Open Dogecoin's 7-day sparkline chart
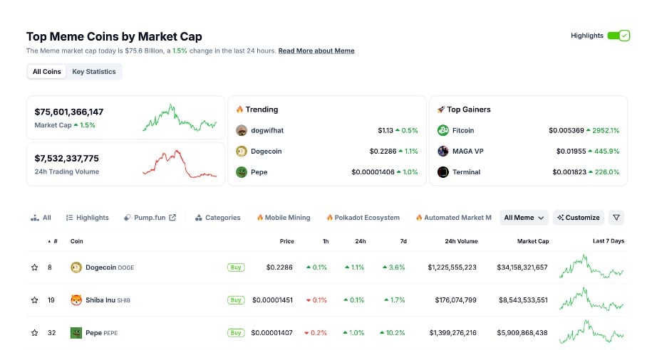Image resolution: width=647 pixels, height=350 pixels. click(592, 267)
